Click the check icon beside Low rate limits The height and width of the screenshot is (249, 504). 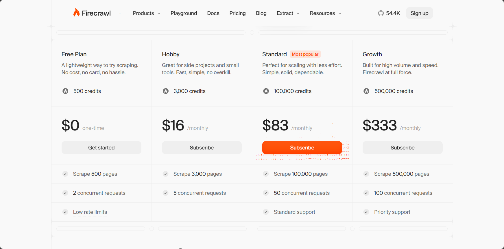[x=65, y=212]
